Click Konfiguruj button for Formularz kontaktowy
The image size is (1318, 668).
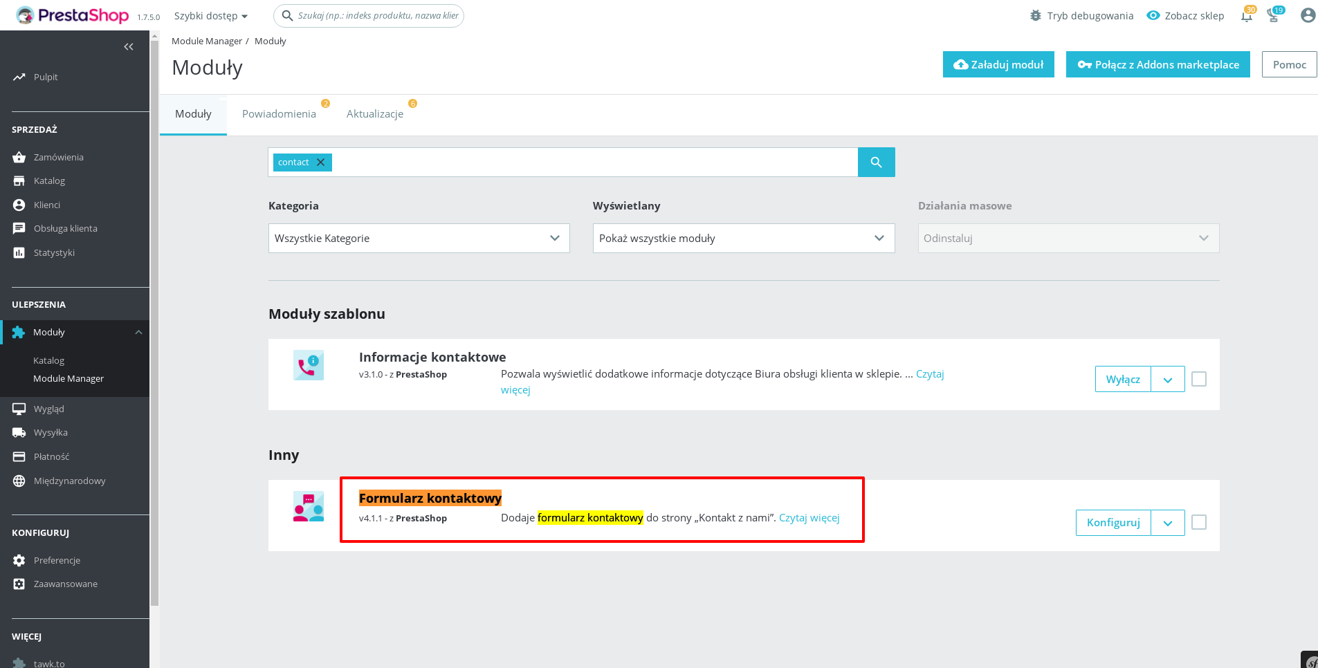1113,523
